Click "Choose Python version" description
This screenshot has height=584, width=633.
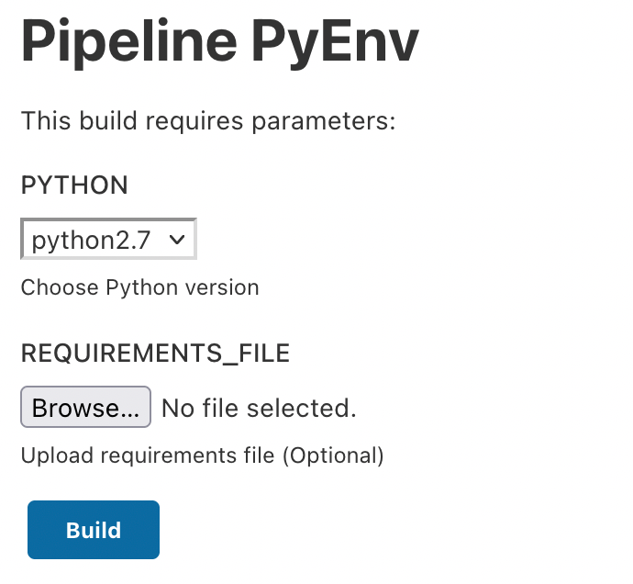[x=139, y=287]
